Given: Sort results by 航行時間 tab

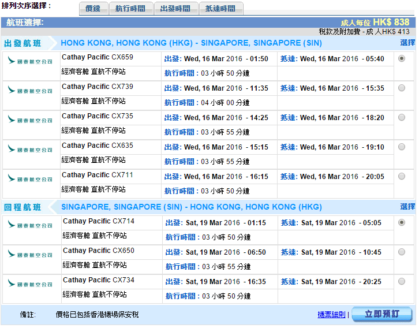Looking at the screenshot, I should tap(130, 9).
